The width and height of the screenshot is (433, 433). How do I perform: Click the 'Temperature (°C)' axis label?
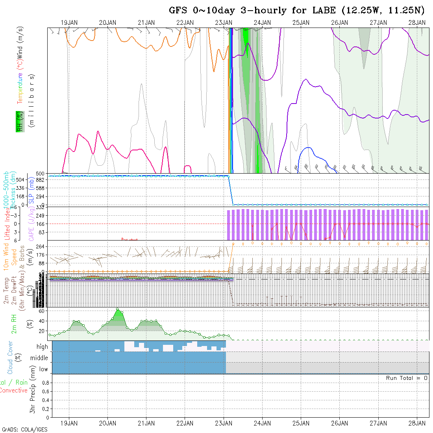pyautogui.click(x=20, y=82)
